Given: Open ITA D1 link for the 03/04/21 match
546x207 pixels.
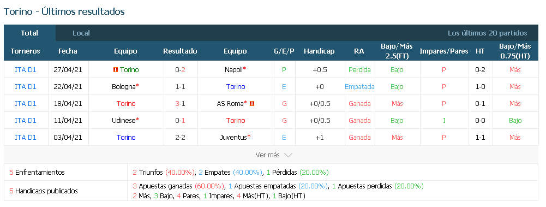Looking at the screenshot, I should [26, 137].
